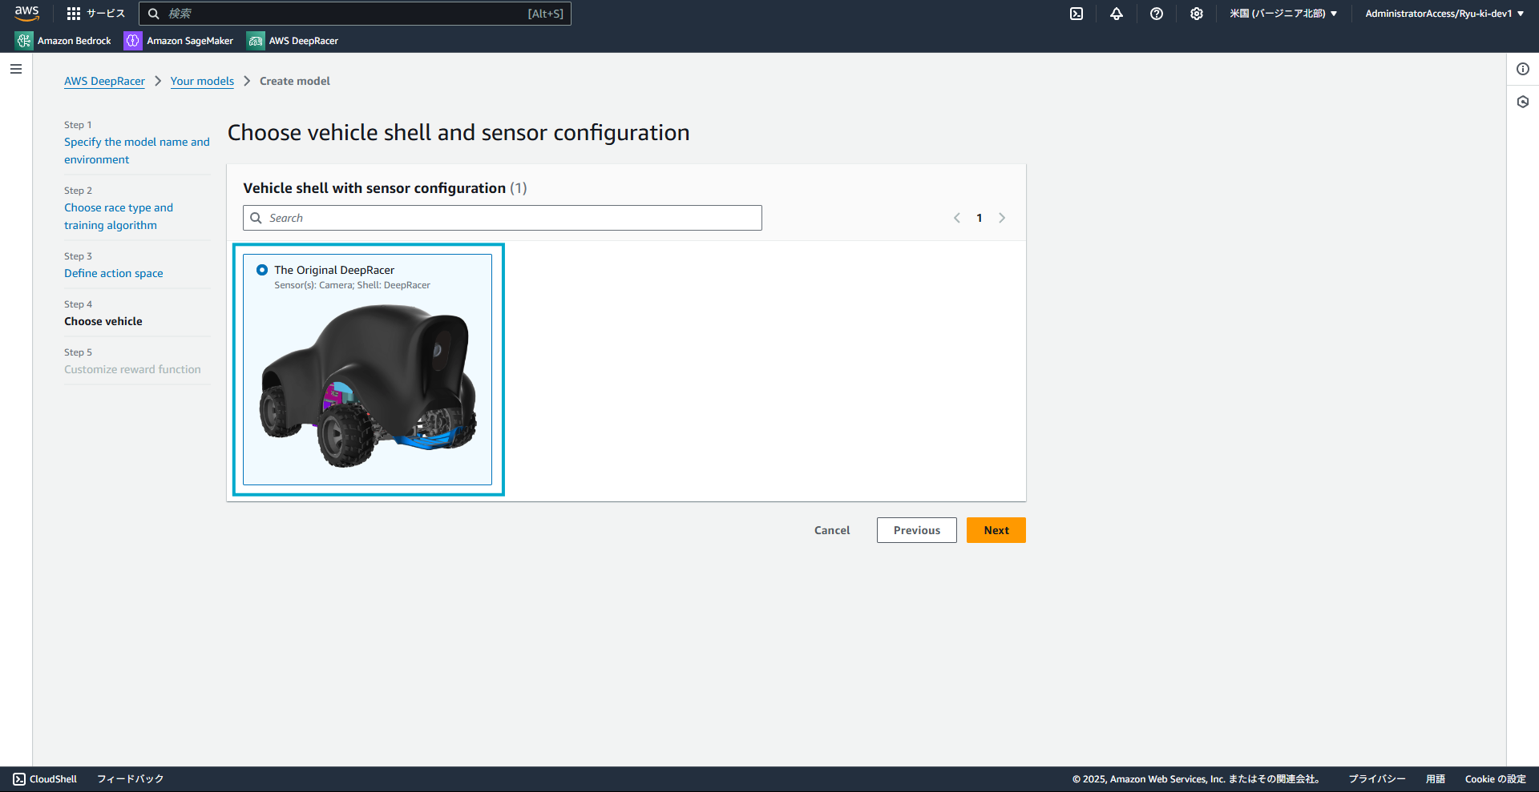
Task: Click the 用語 footer link
Action: point(1436,779)
